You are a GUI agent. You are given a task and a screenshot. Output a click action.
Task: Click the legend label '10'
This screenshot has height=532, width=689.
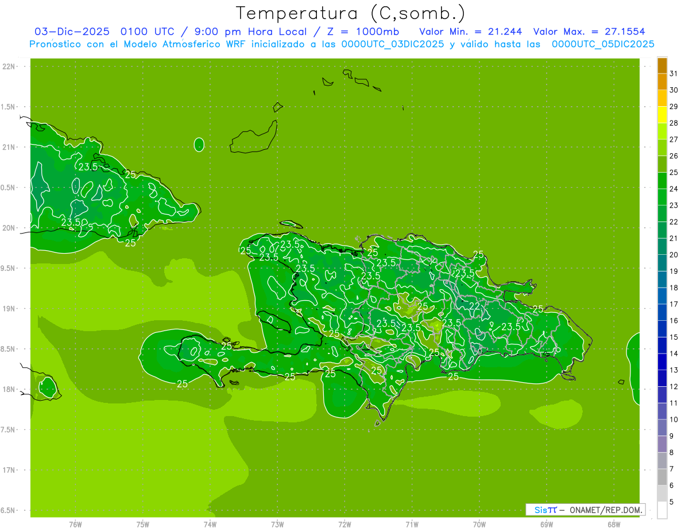tap(673, 420)
